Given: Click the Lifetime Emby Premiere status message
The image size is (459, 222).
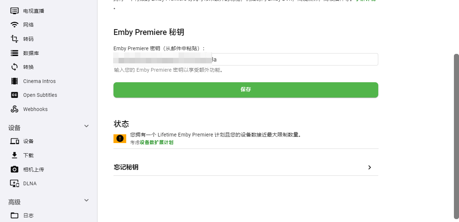Looking at the screenshot, I should click(x=216, y=135).
